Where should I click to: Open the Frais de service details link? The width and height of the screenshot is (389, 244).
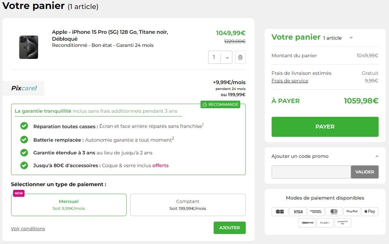tap(290, 81)
